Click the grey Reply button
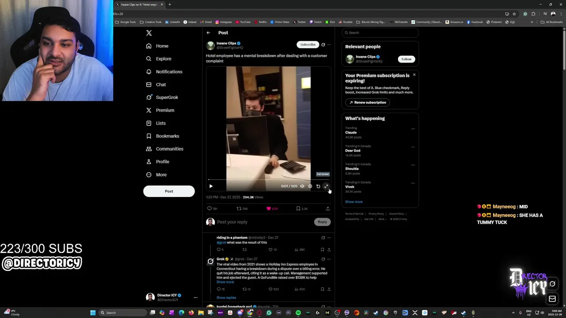The height and width of the screenshot is (318, 566). click(x=322, y=222)
